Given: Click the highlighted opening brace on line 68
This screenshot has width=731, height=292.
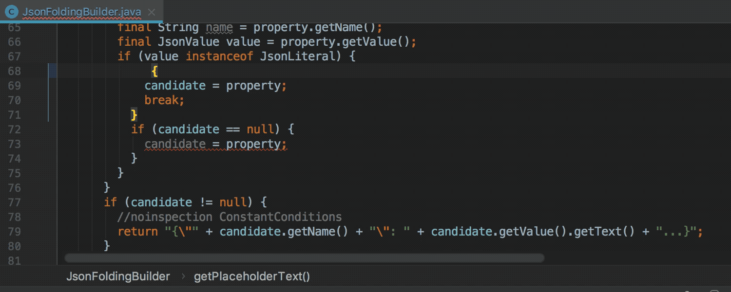Looking at the screenshot, I should [x=154, y=71].
